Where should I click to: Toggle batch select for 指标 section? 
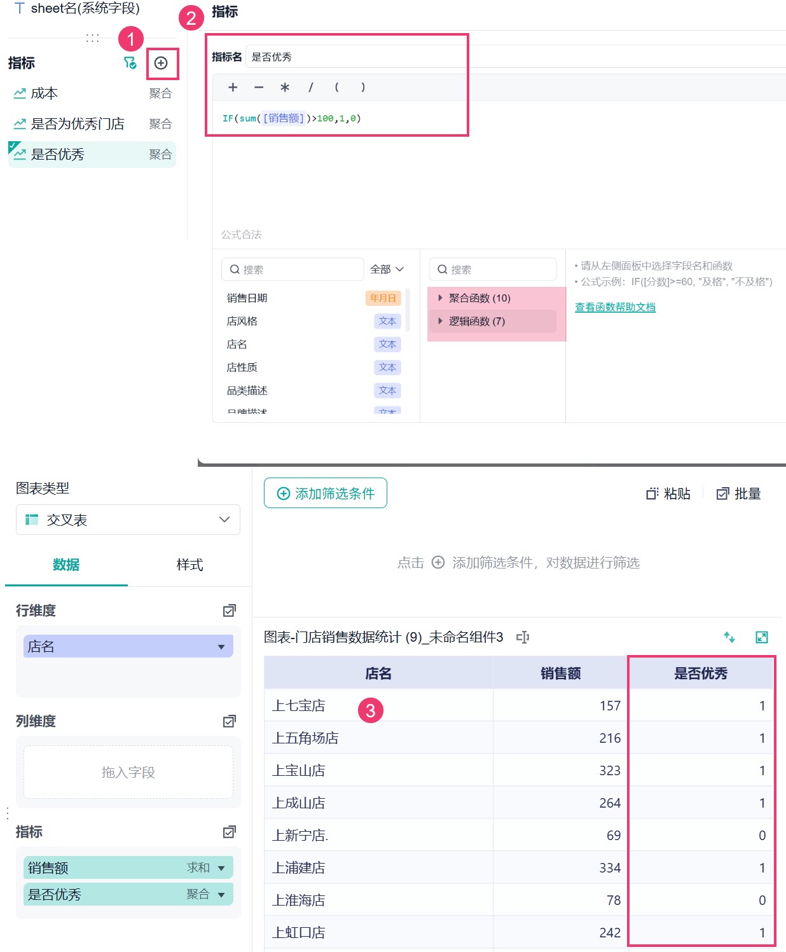pyautogui.click(x=230, y=832)
